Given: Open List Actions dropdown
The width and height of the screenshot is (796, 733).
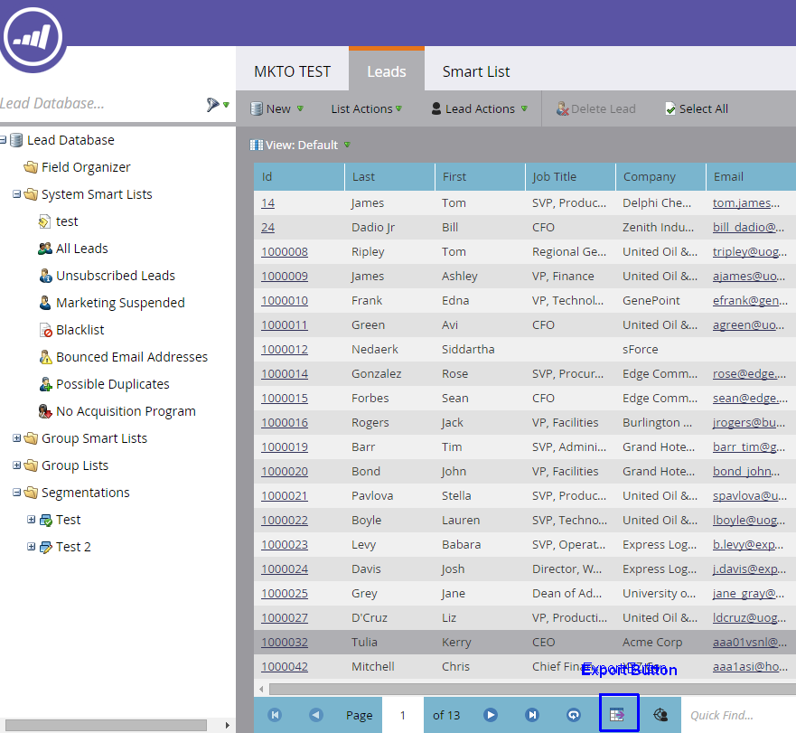Looking at the screenshot, I should click(x=367, y=108).
